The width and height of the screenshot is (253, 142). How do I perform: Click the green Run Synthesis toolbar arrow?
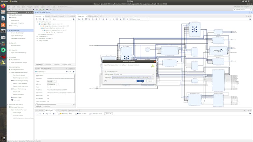pos(40,10)
